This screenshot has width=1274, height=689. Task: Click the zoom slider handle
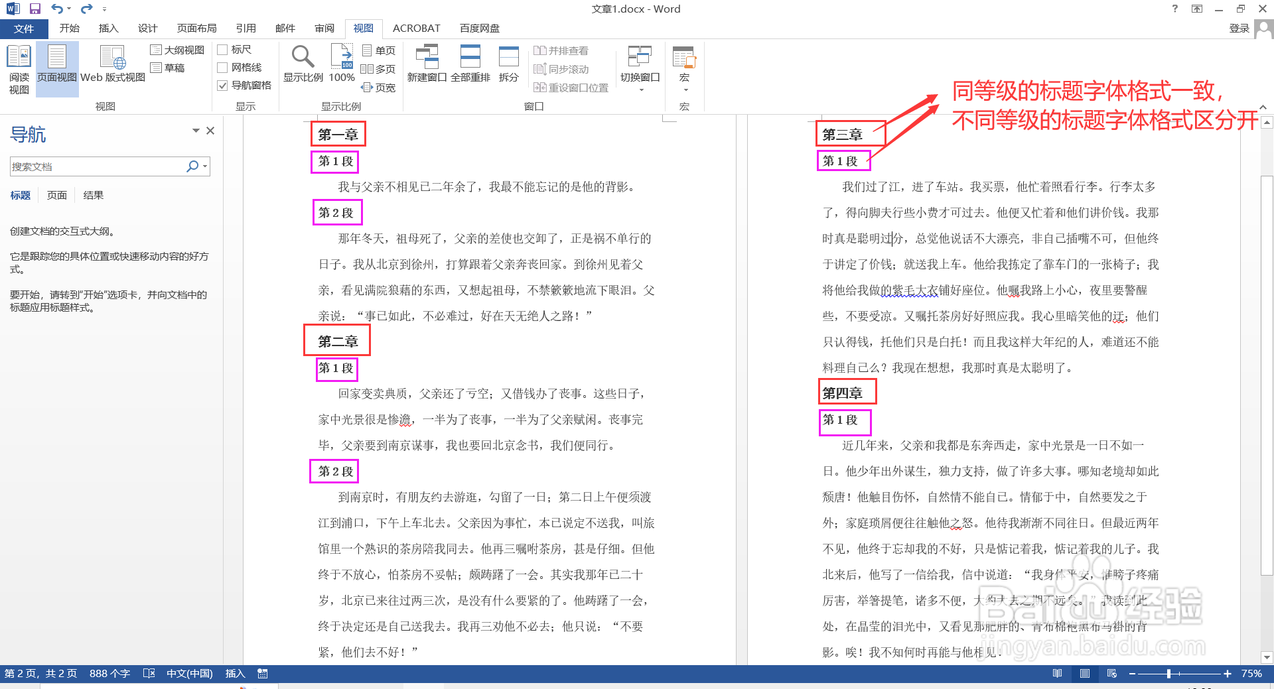point(1168,674)
